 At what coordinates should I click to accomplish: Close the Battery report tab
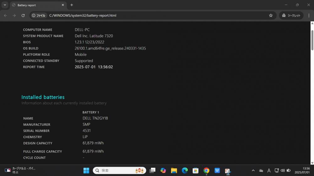click(63, 5)
